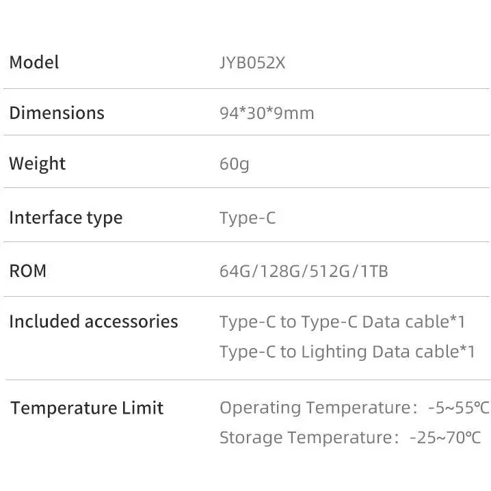Image resolution: width=491 pixels, height=491 pixels.
Task: Click 128G in the ROM options
Action: (278, 271)
